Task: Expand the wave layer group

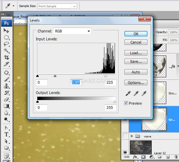Action: click(x=132, y=136)
